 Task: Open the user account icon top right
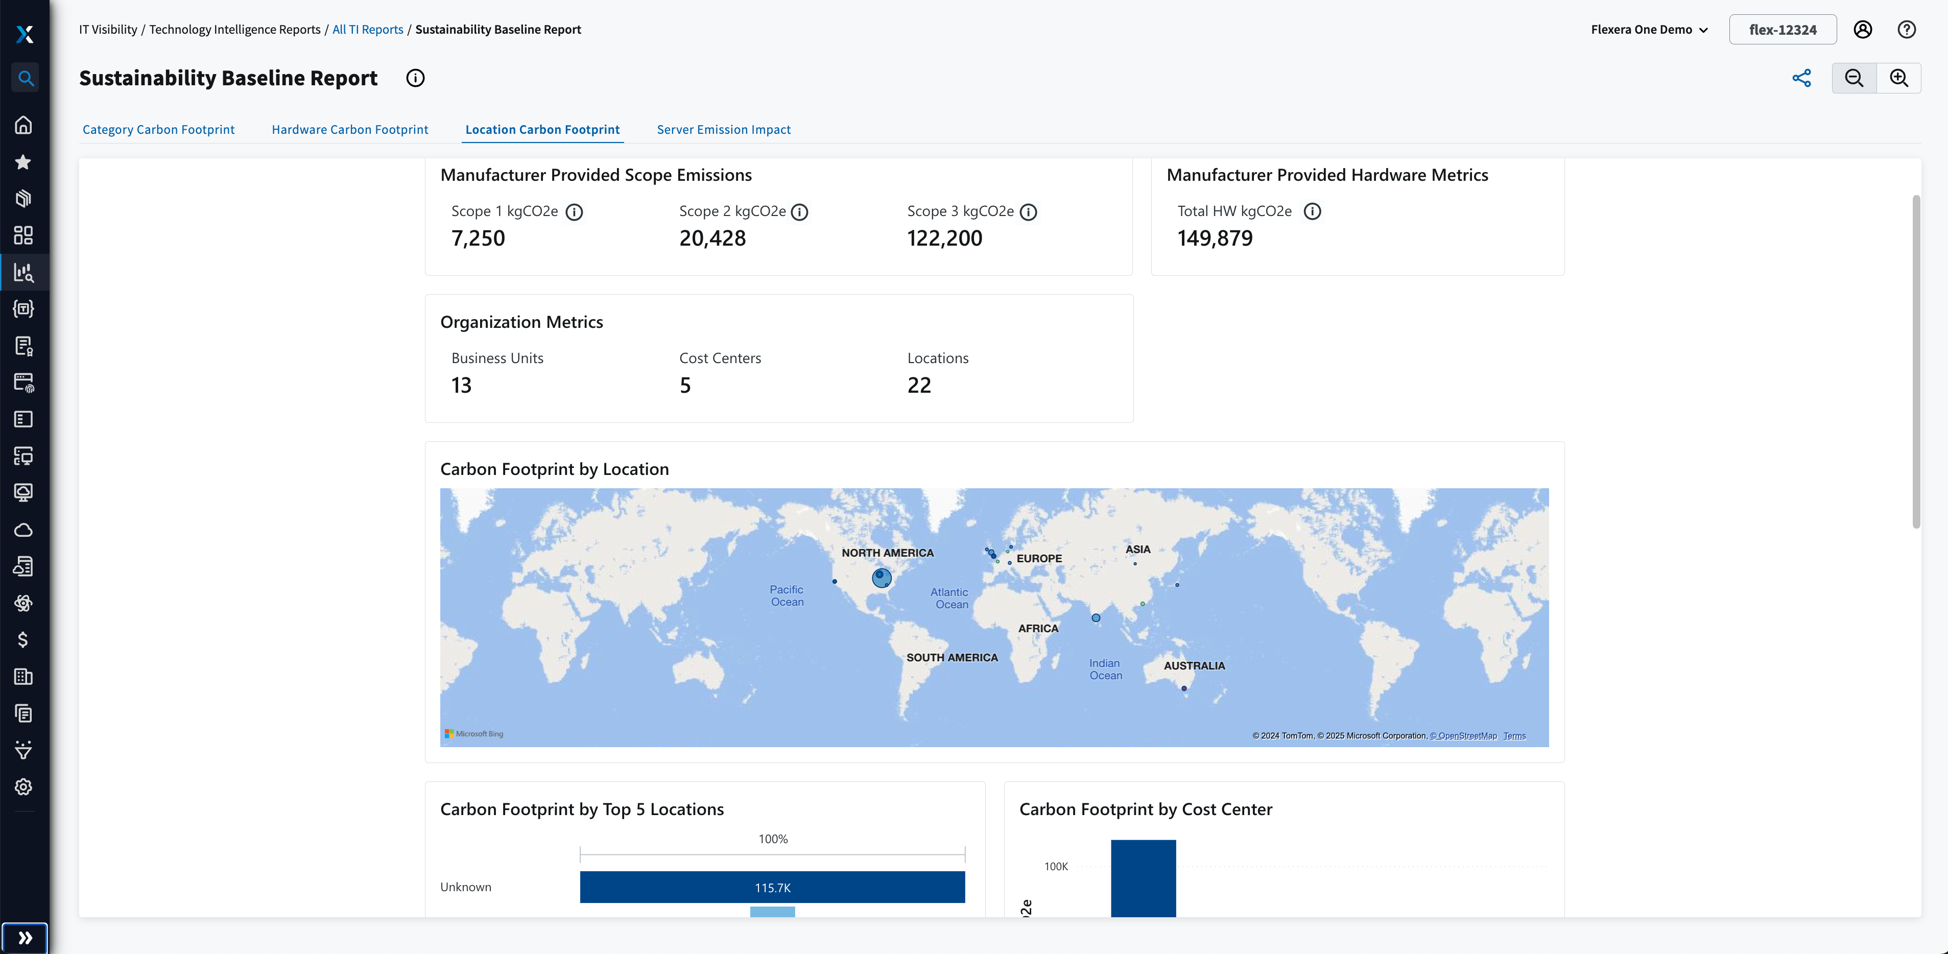[1862, 29]
